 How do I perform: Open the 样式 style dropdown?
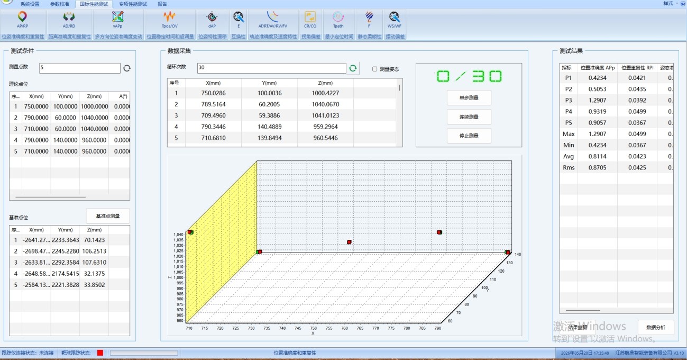(670, 3)
